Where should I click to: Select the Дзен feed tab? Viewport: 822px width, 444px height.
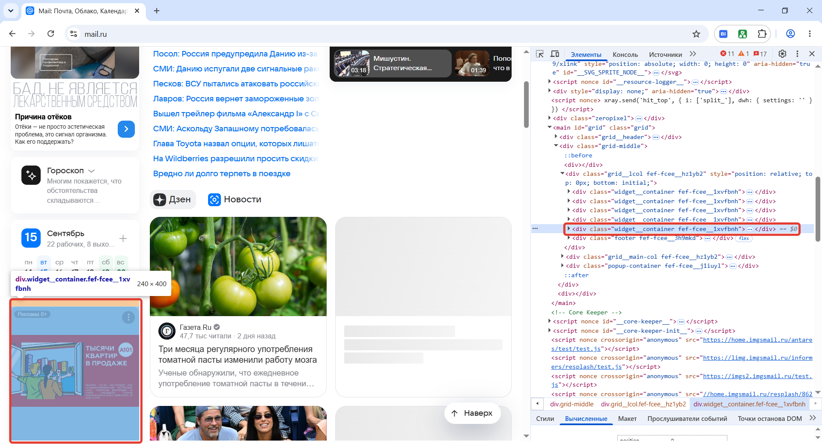pos(173,199)
